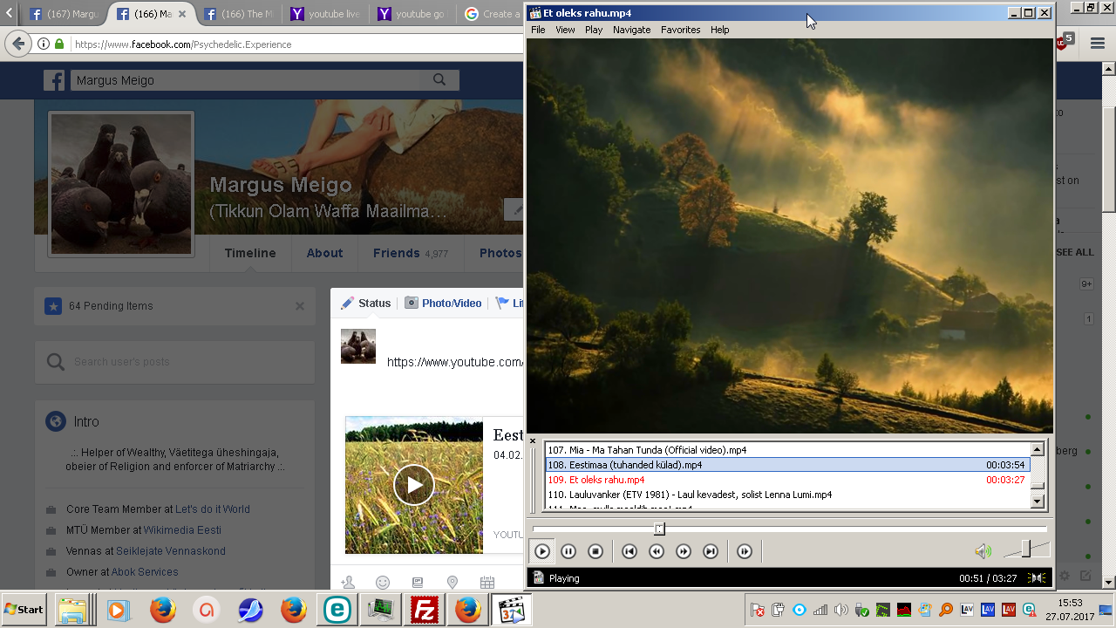
Task: Skip to the next playlist track
Action: point(711,551)
